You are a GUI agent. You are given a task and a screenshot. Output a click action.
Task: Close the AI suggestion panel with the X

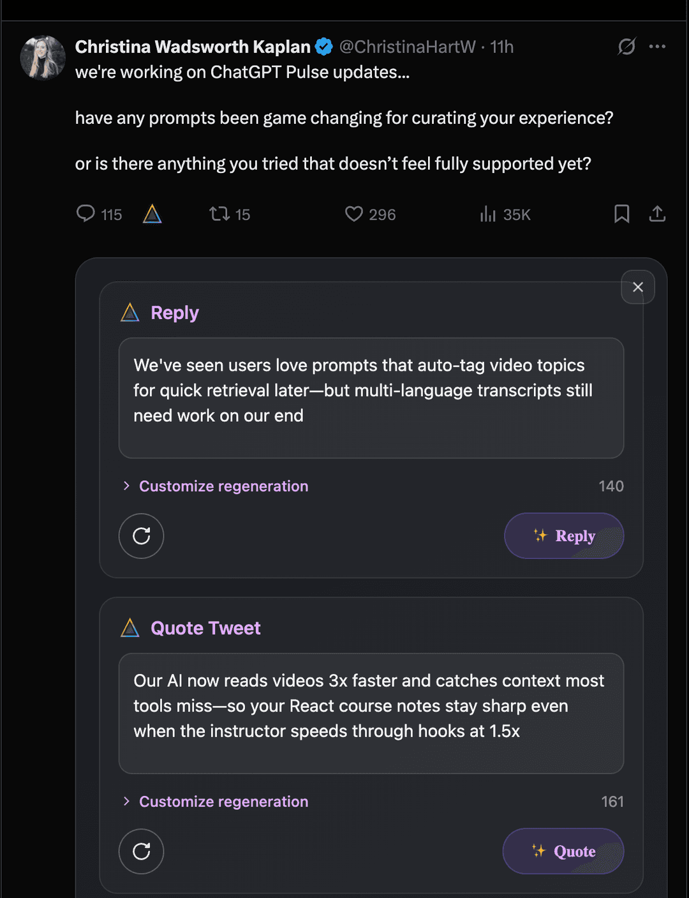point(637,287)
